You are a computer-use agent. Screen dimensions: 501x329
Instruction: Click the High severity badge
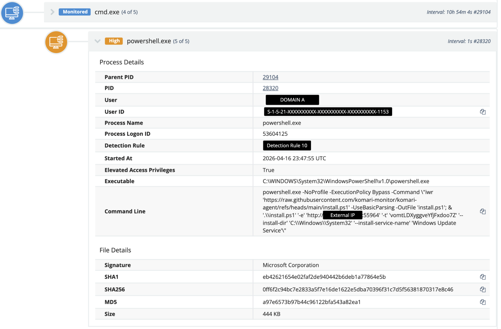pos(114,41)
